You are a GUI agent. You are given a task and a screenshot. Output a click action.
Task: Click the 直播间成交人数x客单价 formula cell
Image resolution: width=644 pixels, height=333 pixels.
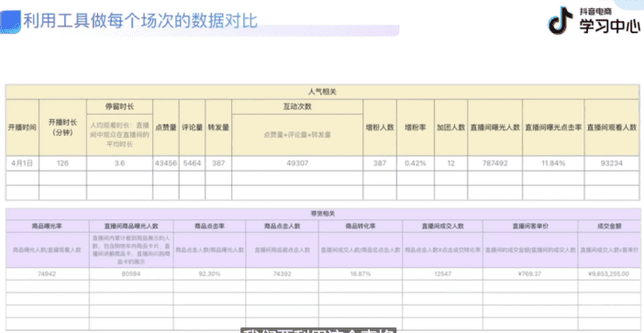pyautogui.click(x=609, y=250)
